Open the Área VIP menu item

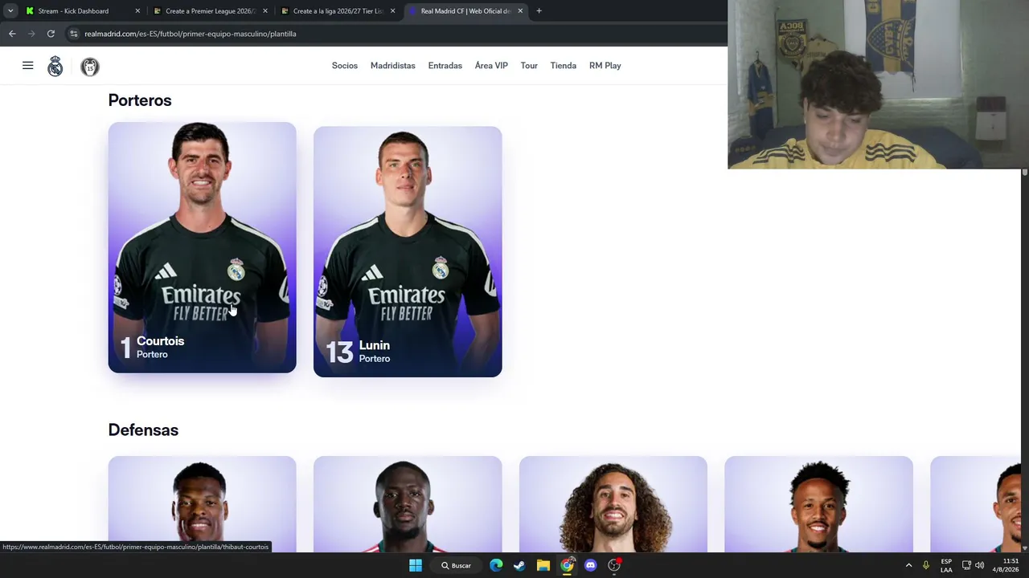[x=491, y=66]
